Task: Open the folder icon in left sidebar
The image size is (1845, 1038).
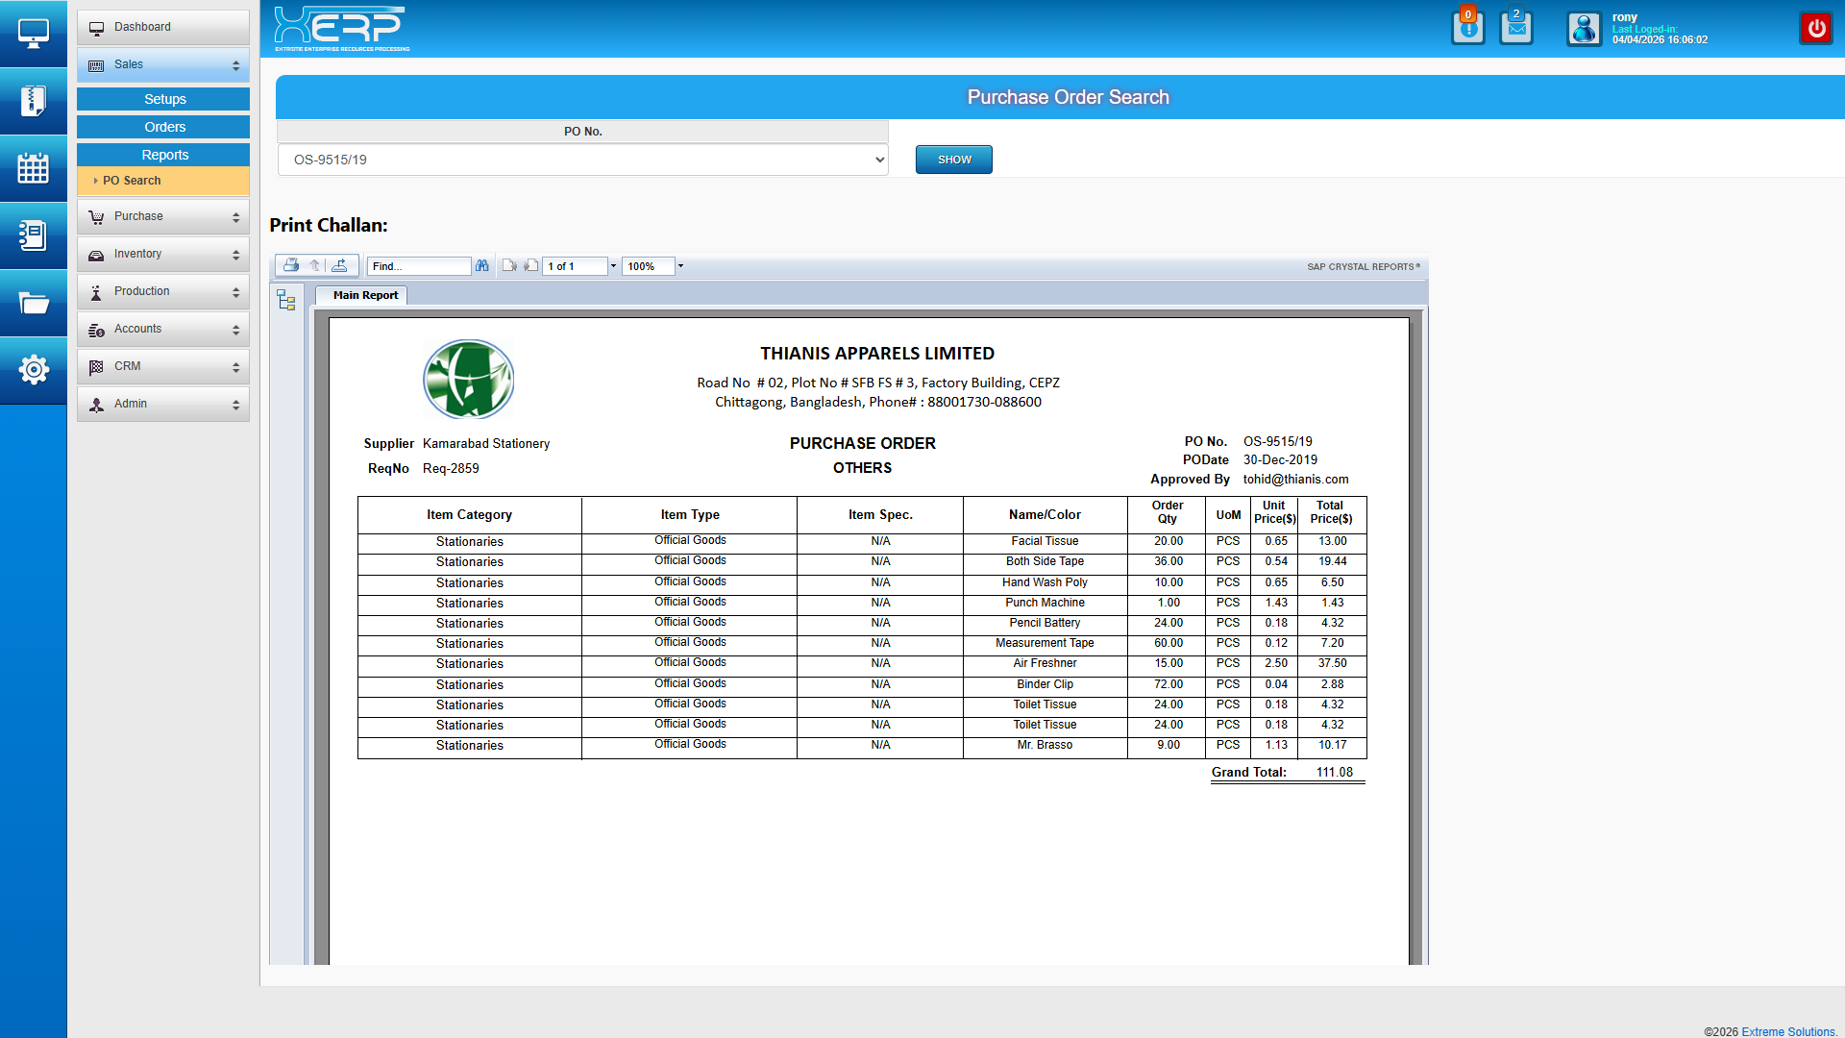Action: point(34,304)
